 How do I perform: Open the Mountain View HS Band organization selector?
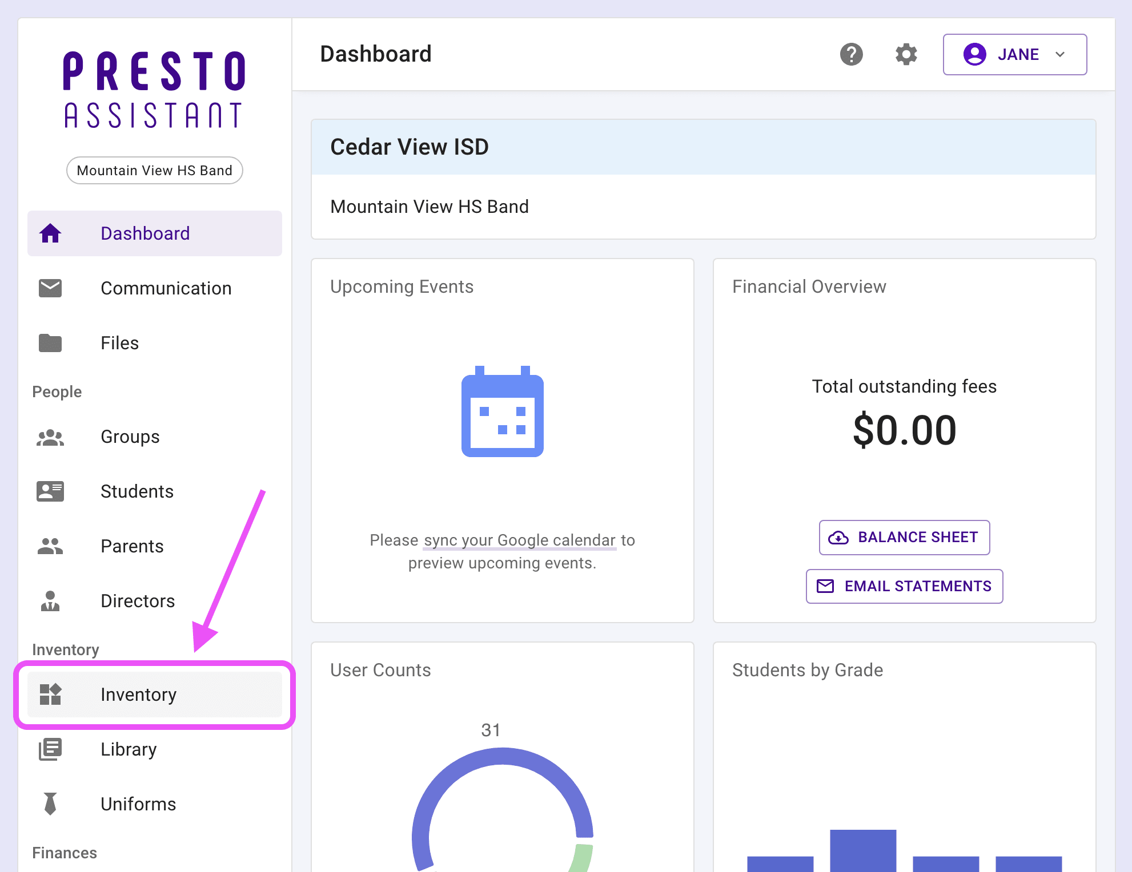154,171
